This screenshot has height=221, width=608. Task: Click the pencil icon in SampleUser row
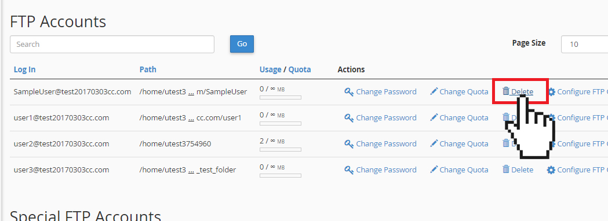(x=434, y=91)
